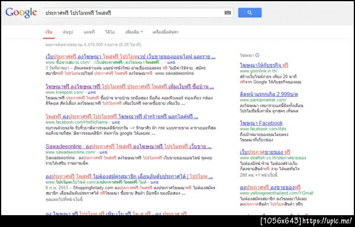
Task: Click the blue magnifier search button
Action: 250,12
